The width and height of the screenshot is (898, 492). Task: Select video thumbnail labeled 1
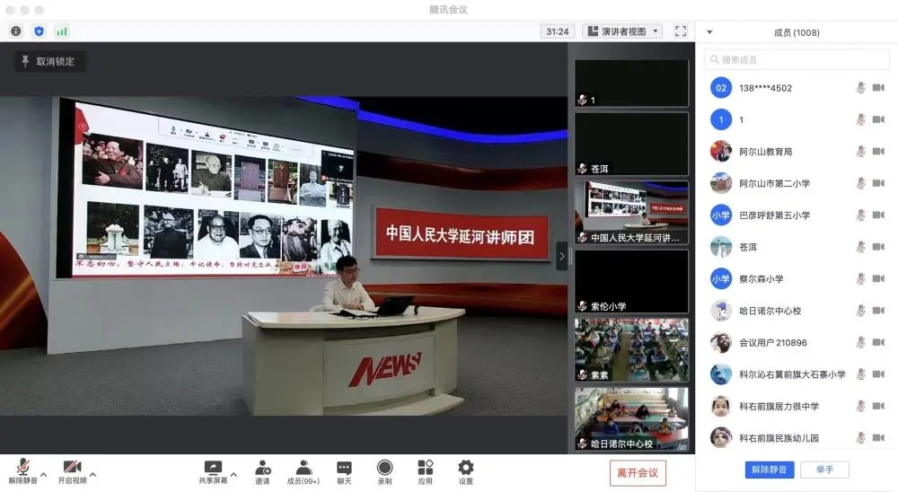pyautogui.click(x=631, y=83)
